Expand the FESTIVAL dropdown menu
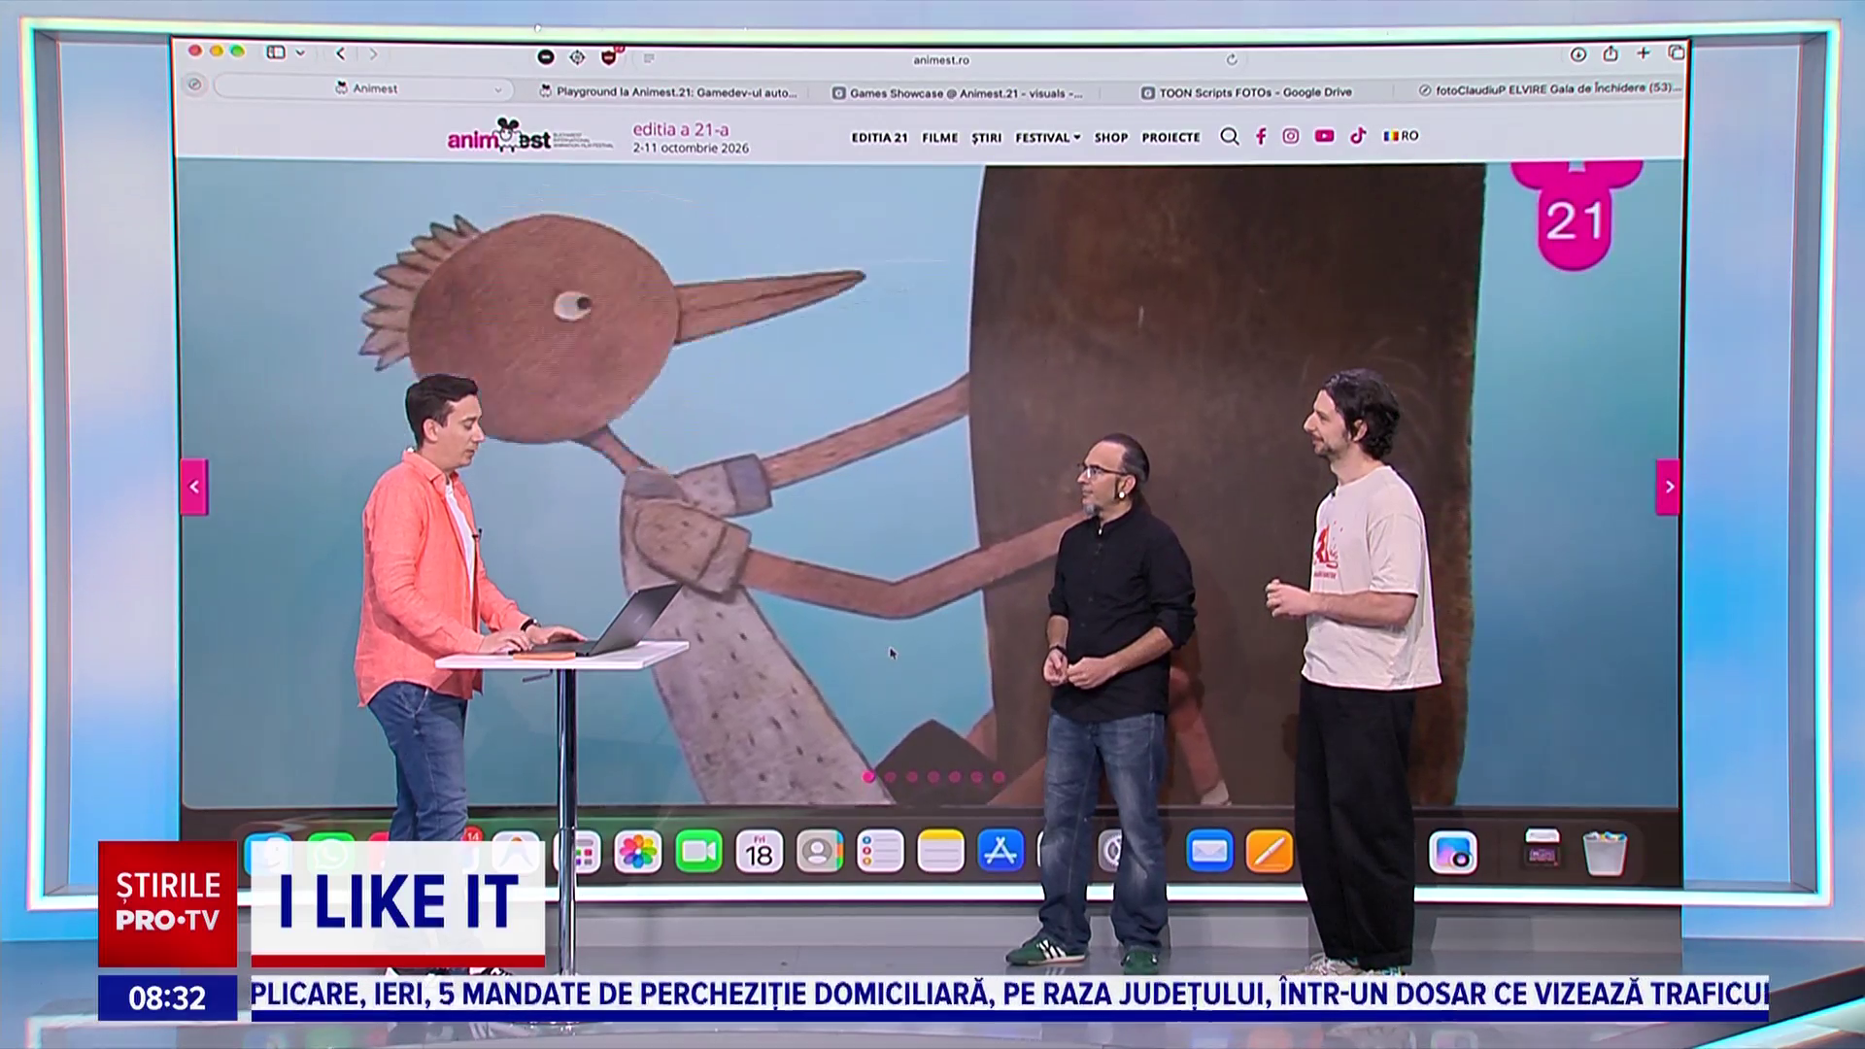1865x1049 pixels. click(x=1047, y=138)
